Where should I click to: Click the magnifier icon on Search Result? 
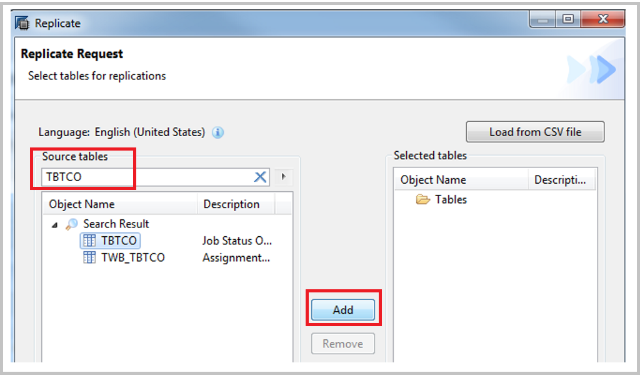click(72, 224)
